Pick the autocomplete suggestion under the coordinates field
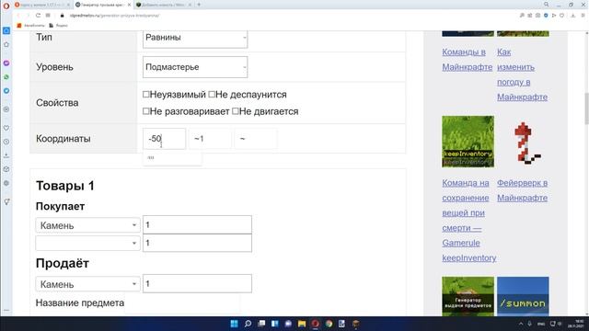This screenshot has height=331, width=589. pos(172,158)
